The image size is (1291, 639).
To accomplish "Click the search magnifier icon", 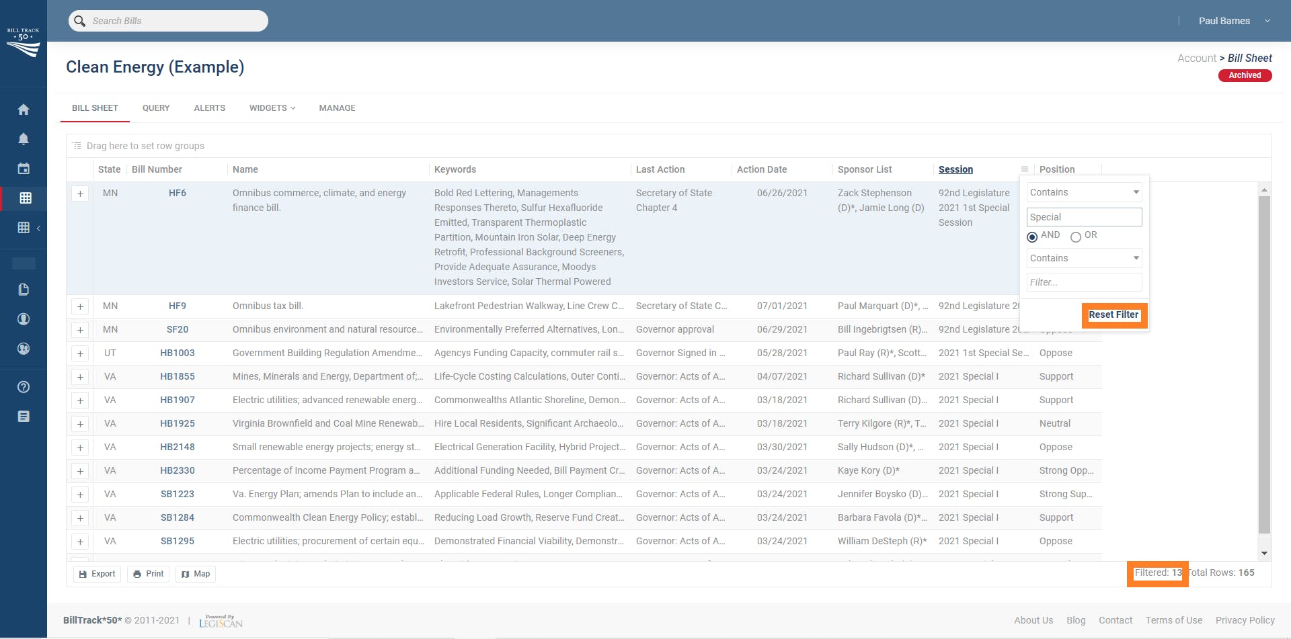I will [80, 21].
